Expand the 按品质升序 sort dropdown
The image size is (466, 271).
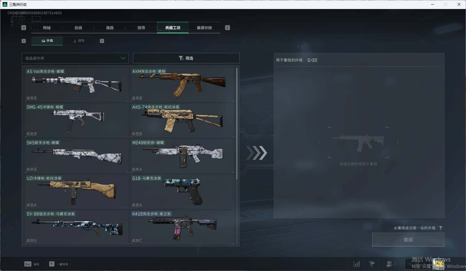click(75, 58)
